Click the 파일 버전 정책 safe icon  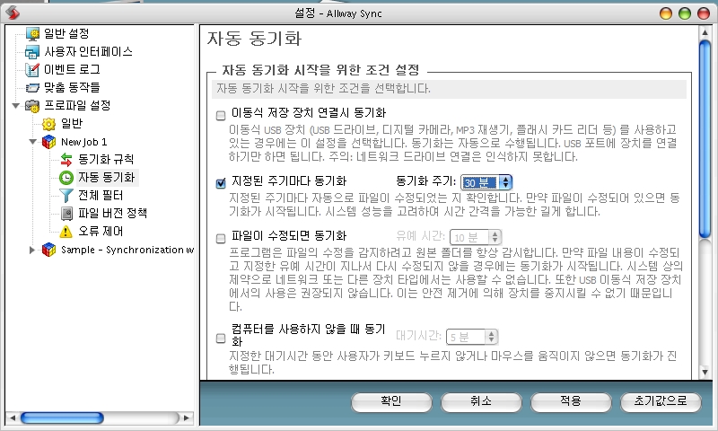pyautogui.click(x=66, y=214)
